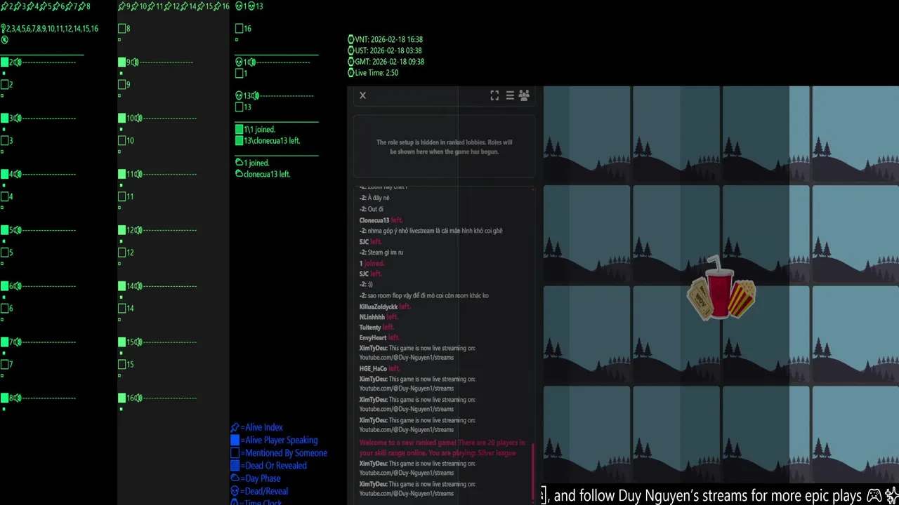Image resolution: width=899 pixels, height=505 pixels.
Task: Click the clock icon next to UST time
Action: point(351,50)
